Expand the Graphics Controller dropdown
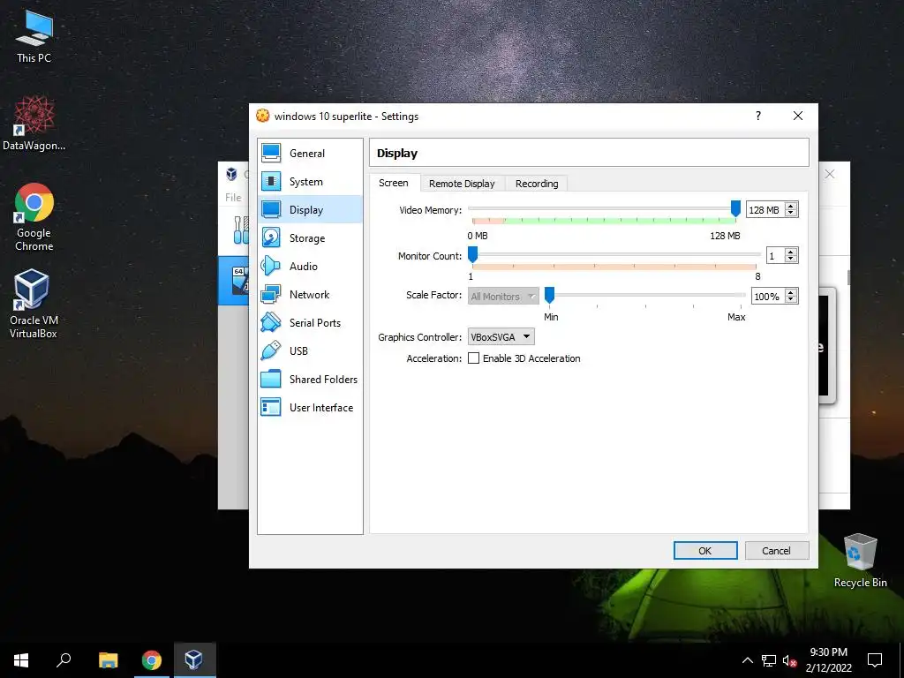The height and width of the screenshot is (678, 904). pos(501,336)
